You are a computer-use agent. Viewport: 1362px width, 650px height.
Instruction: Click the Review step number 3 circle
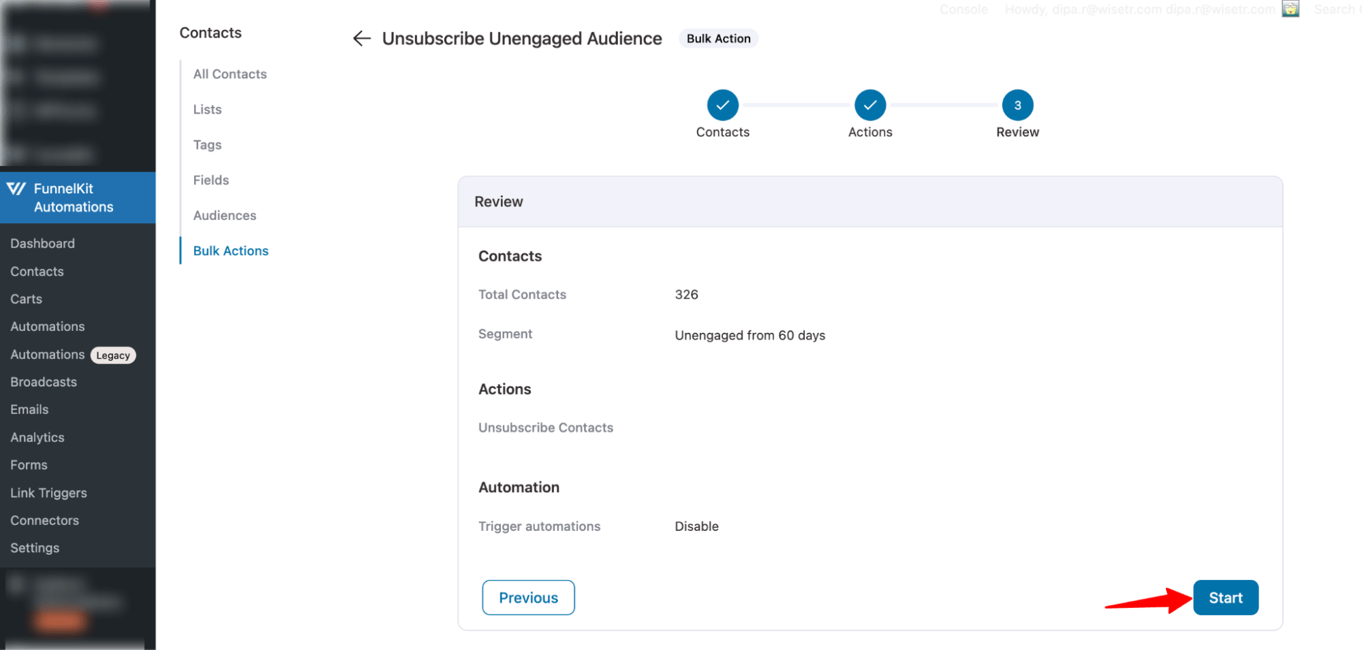1017,105
